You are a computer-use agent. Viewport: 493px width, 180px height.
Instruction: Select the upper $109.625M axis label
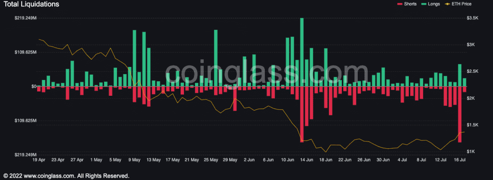click(25, 52)
